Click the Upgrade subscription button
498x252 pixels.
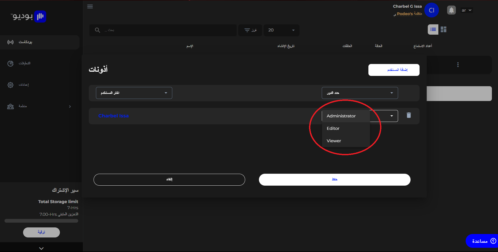pos(41,232)
